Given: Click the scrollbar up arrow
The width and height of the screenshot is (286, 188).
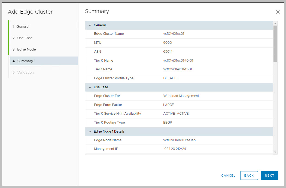Looking at the screenshot, I should (x=275, y=23).
